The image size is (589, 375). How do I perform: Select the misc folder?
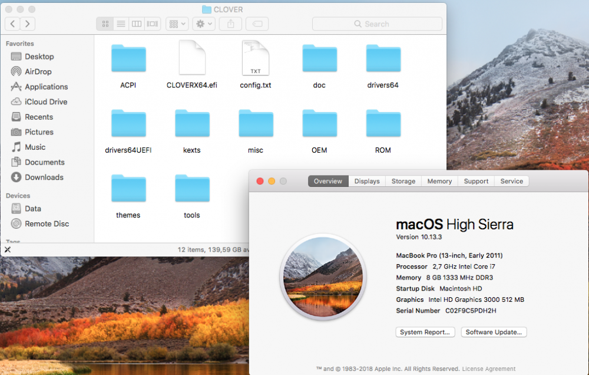pos(256,124)
